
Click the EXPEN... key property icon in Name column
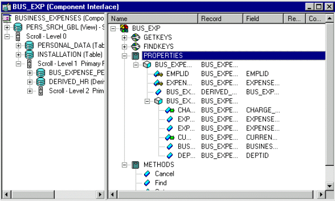[x=158, y=83]
